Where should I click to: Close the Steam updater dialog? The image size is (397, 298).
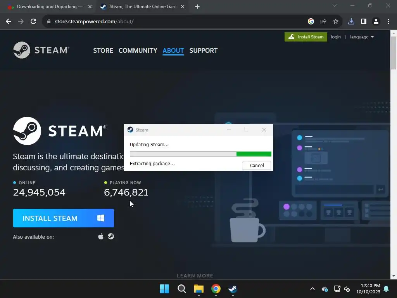point(264,130)
